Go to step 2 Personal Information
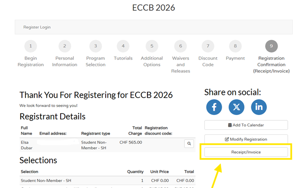Image resolution: width=305 pixels, height=188 pixels. (x=65, y=46)
